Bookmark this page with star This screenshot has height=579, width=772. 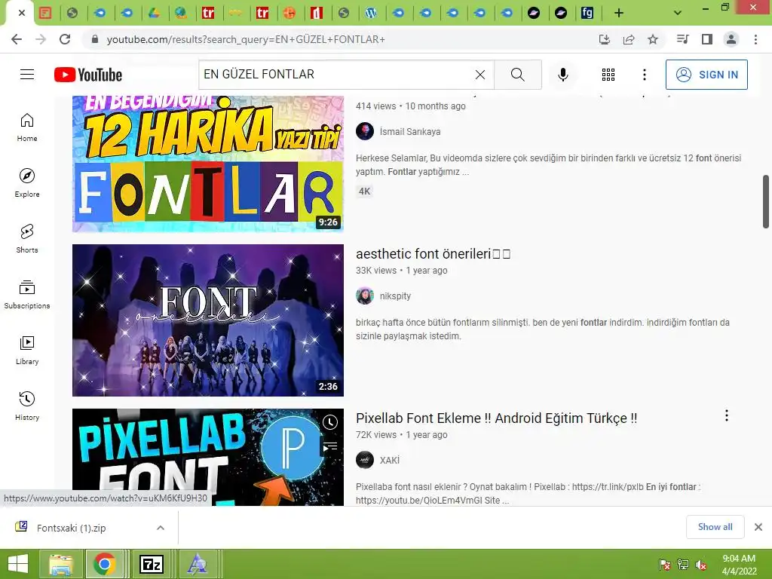tap(653, 39)
